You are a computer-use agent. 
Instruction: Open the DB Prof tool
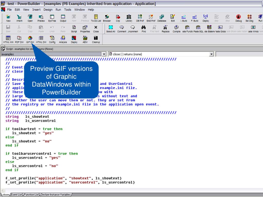point(140,18)
